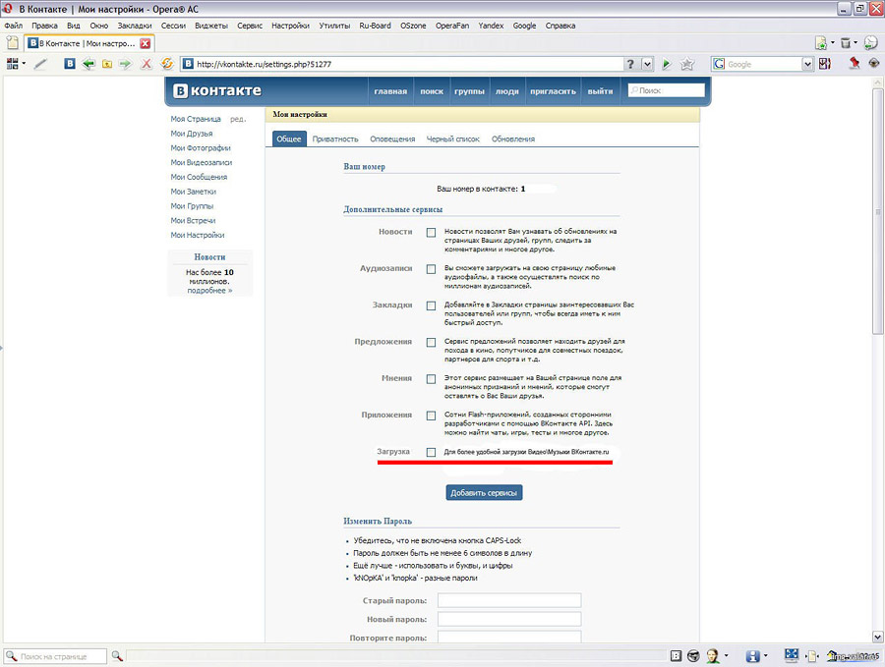
Task: Click the forward navigation green arrow
Action: click(125, 64)
